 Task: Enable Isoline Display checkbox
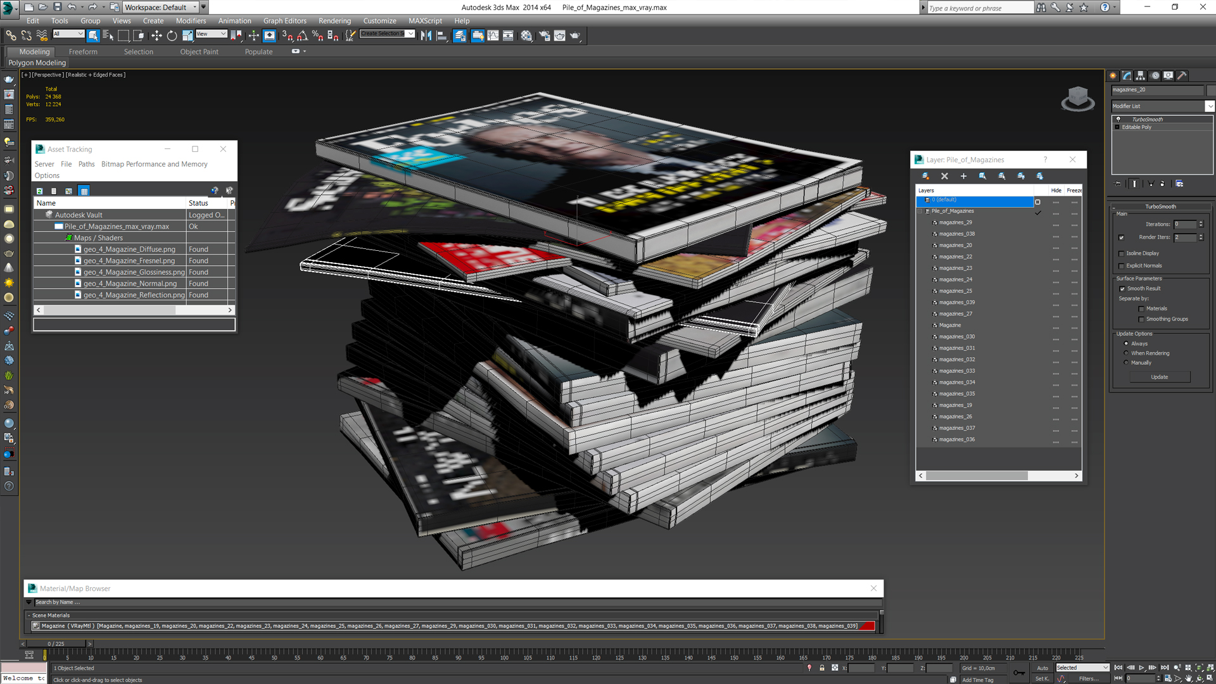[x=1122, y=253]
